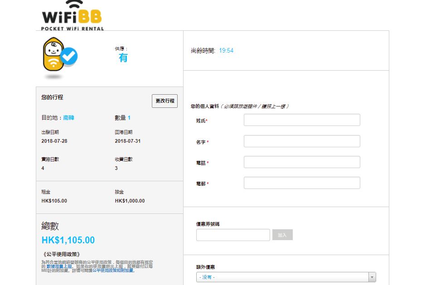Image resolution: width=426 pixels, height=285 pixels.
Task: Focus the 優惠券號碼 coupon code box
Action: pos(233,235)
